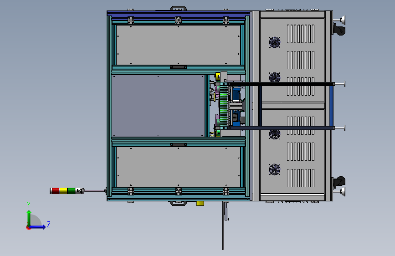The width and height of the screenshot is (395, 256).
Task: Select the yellow segment of the signal tower light
Action: click(x=63, y=191)
